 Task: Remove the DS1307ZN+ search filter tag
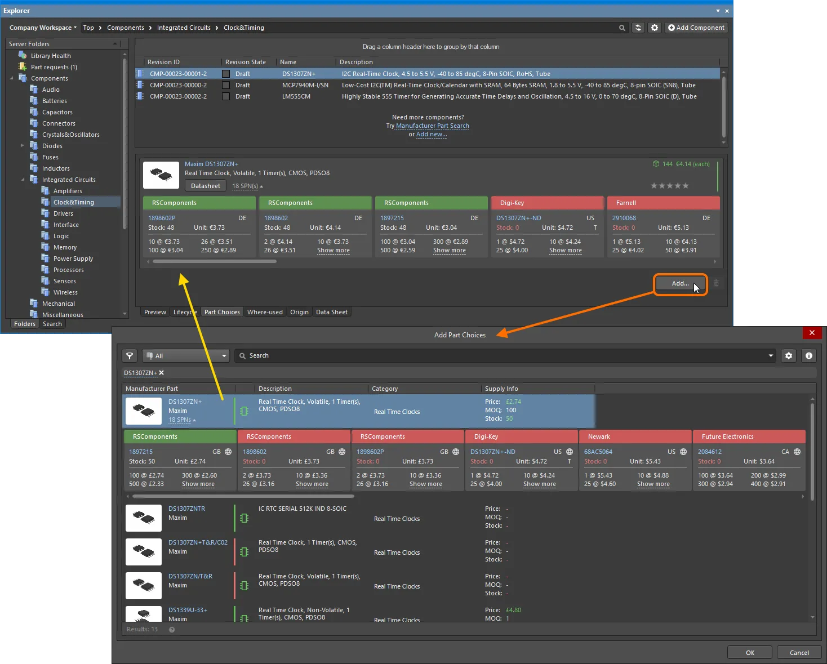(162, 373)
